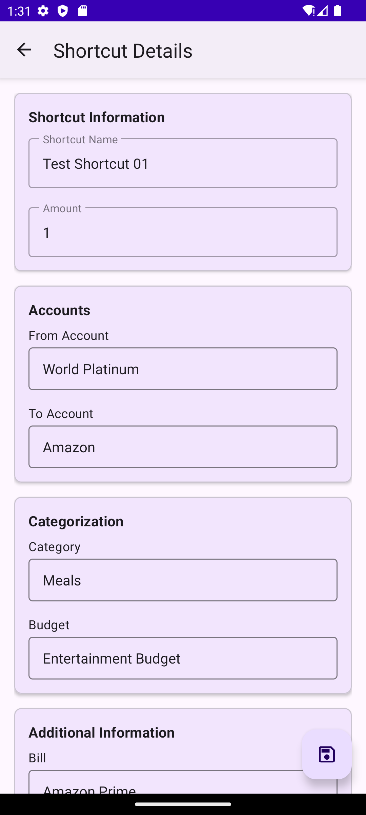The height and width of the screenshot is (815, 366).
Task: Tap the SD card status icon
Action: click(x=82, y=11)
